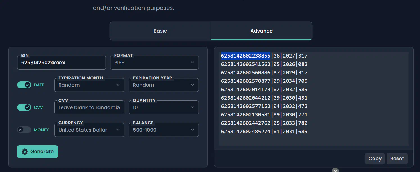Viewport: 420px width, 172px height.
Task: Expand the EXPIRATION YEAR dropdown
Action: 164,85
